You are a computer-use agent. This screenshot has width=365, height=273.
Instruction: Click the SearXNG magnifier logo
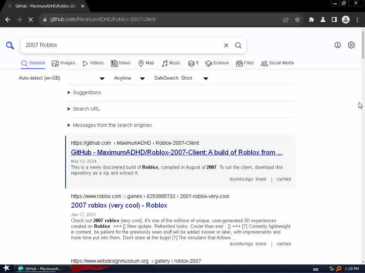(10, 45)
